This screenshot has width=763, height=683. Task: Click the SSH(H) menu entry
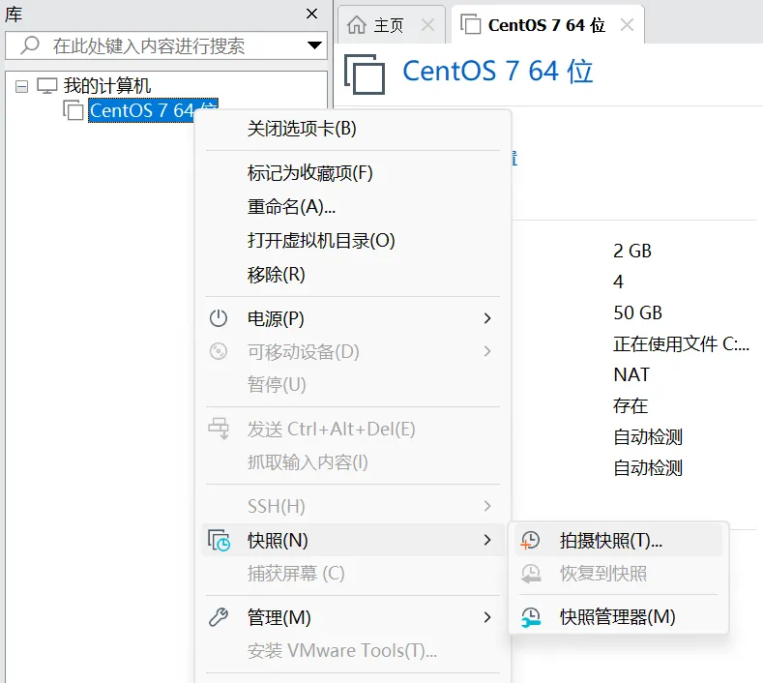[353, 506]
